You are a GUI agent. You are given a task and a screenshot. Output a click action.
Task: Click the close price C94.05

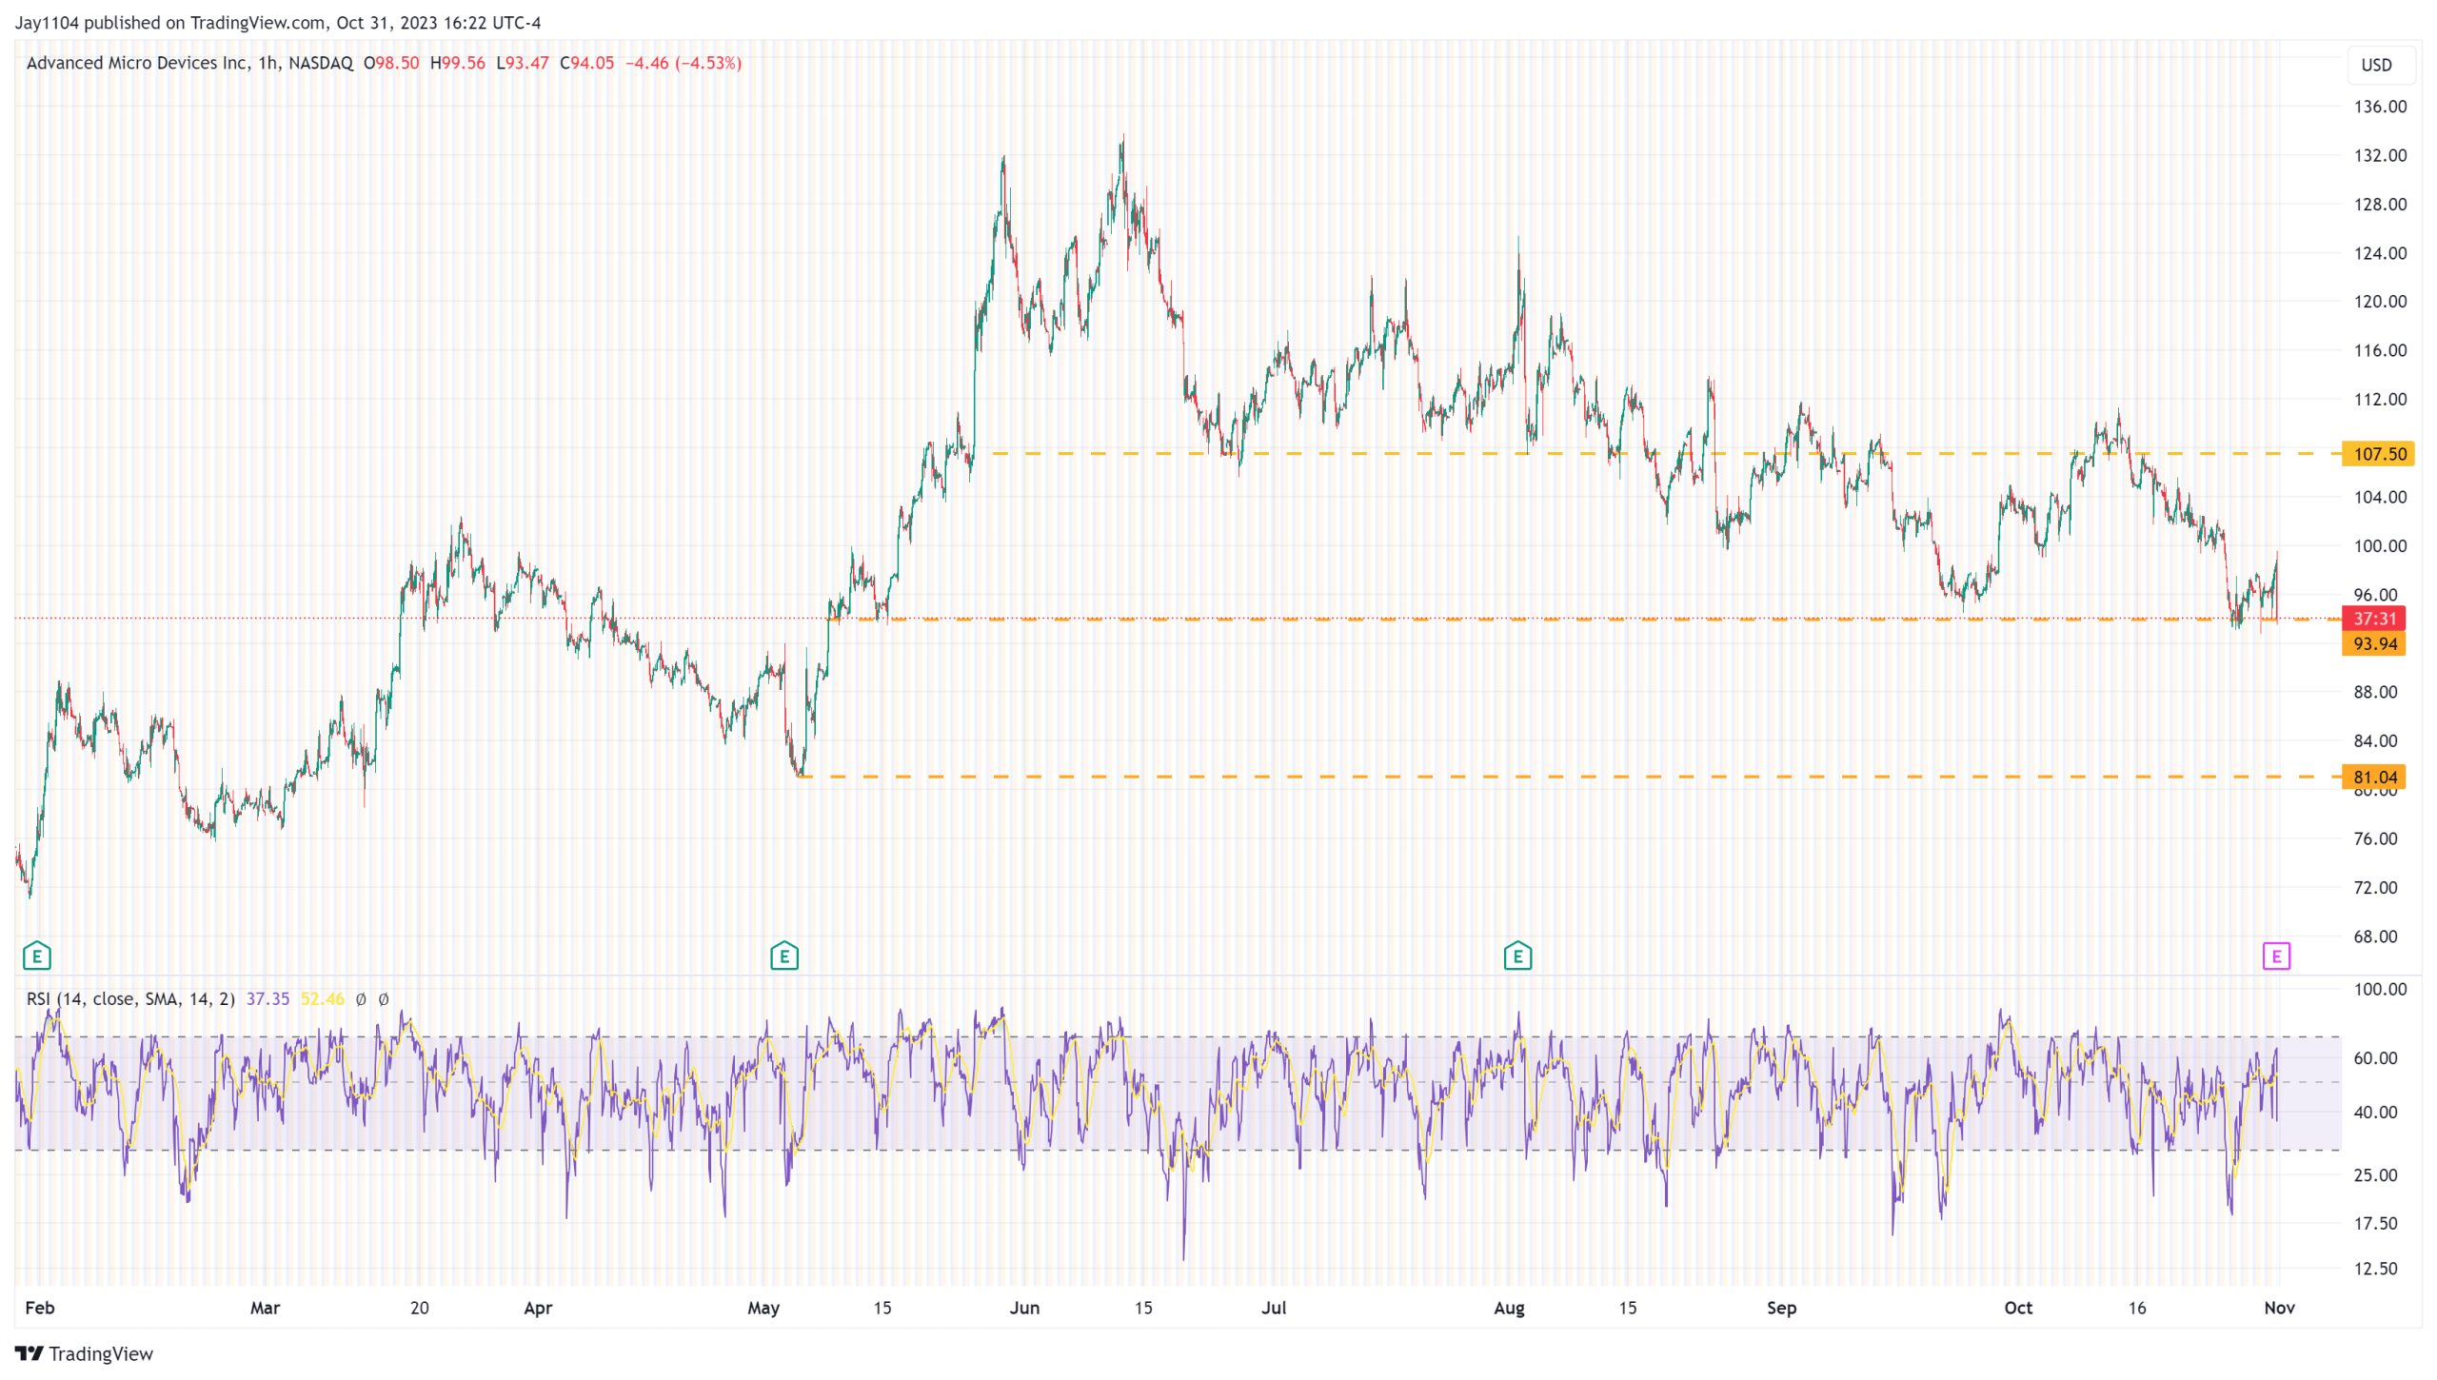[587, 63]
